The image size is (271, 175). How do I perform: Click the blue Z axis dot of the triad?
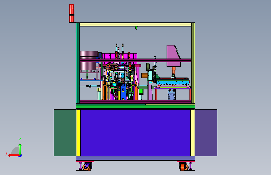pyautogui.click(x=20, y=155)
